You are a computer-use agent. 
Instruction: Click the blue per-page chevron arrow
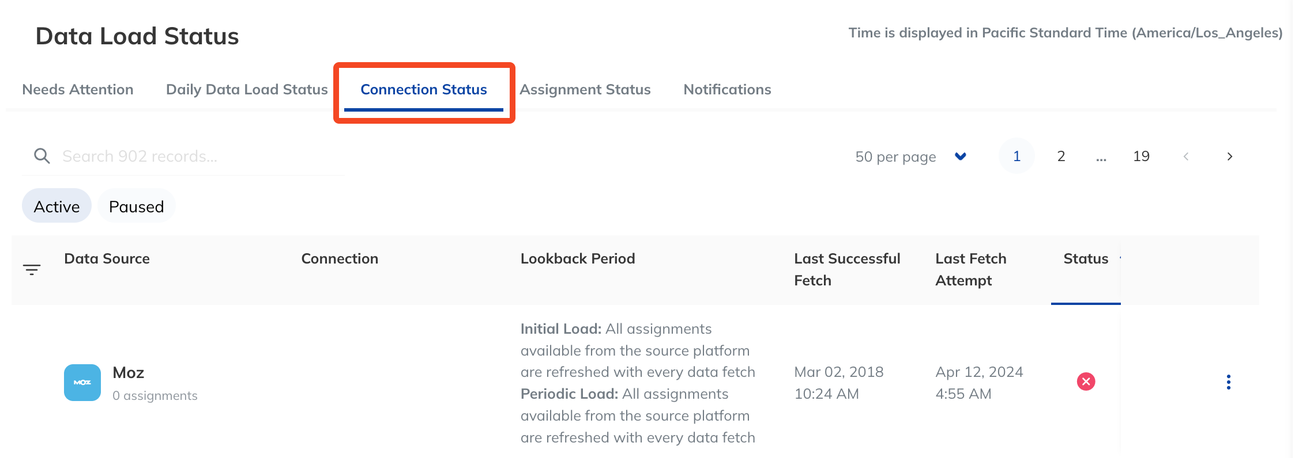961,157
